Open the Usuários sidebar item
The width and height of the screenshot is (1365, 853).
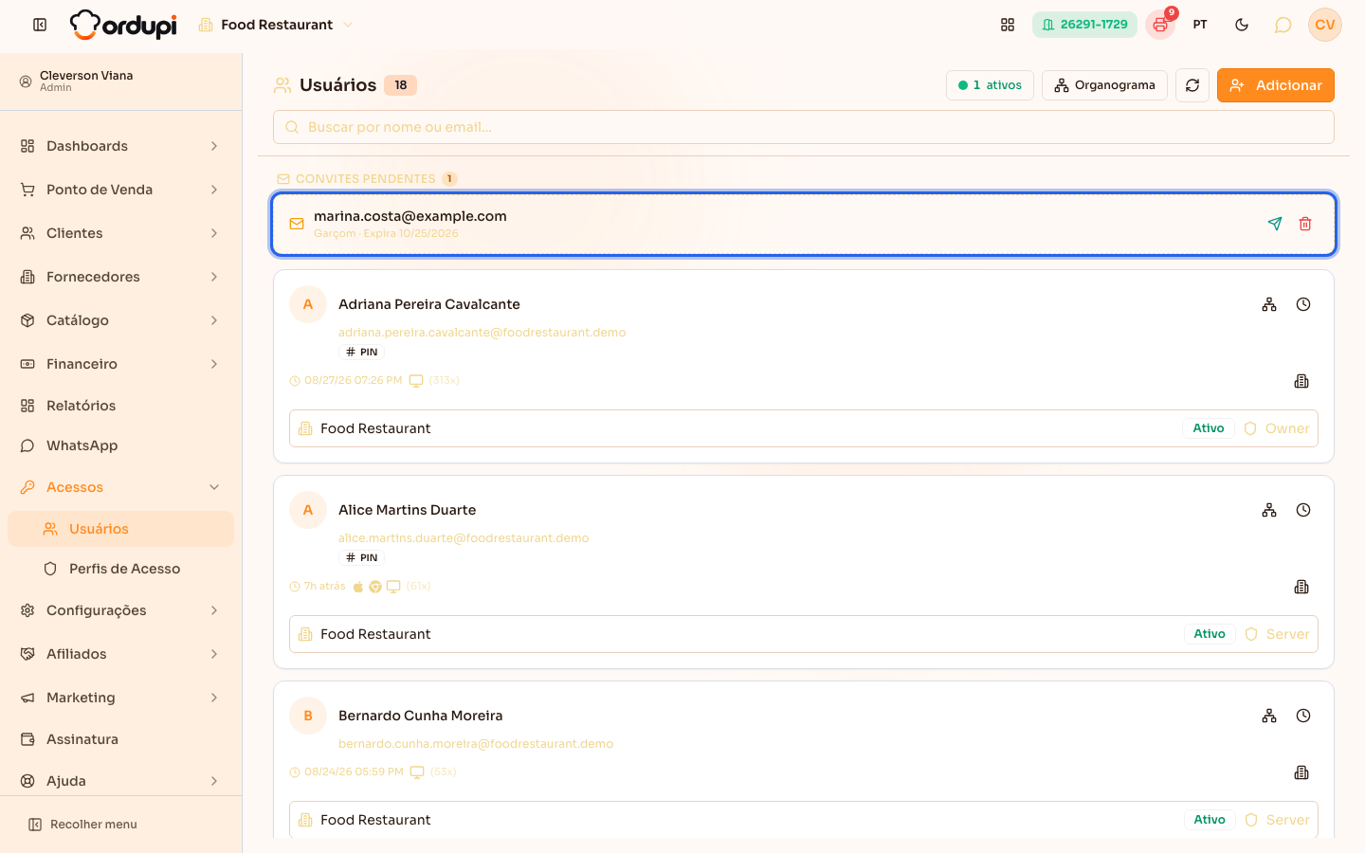tap(120, 529)
